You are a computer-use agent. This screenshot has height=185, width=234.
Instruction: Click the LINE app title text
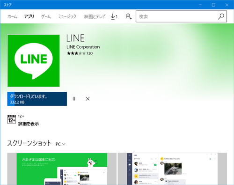click(x=75, y=38)
